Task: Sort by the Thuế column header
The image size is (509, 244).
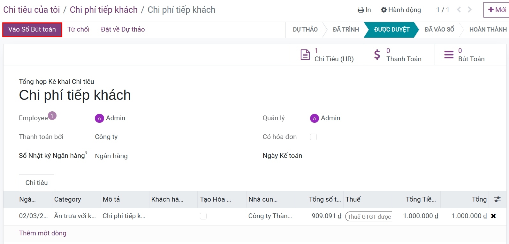Action: (x=368, y=199)
